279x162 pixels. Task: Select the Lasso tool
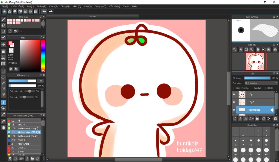click(3, 77)
